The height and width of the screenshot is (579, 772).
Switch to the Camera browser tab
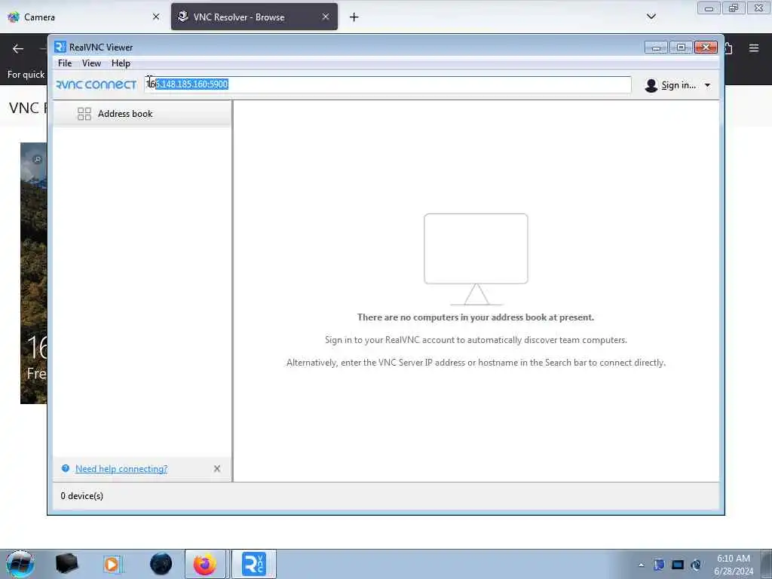[84, 17]
